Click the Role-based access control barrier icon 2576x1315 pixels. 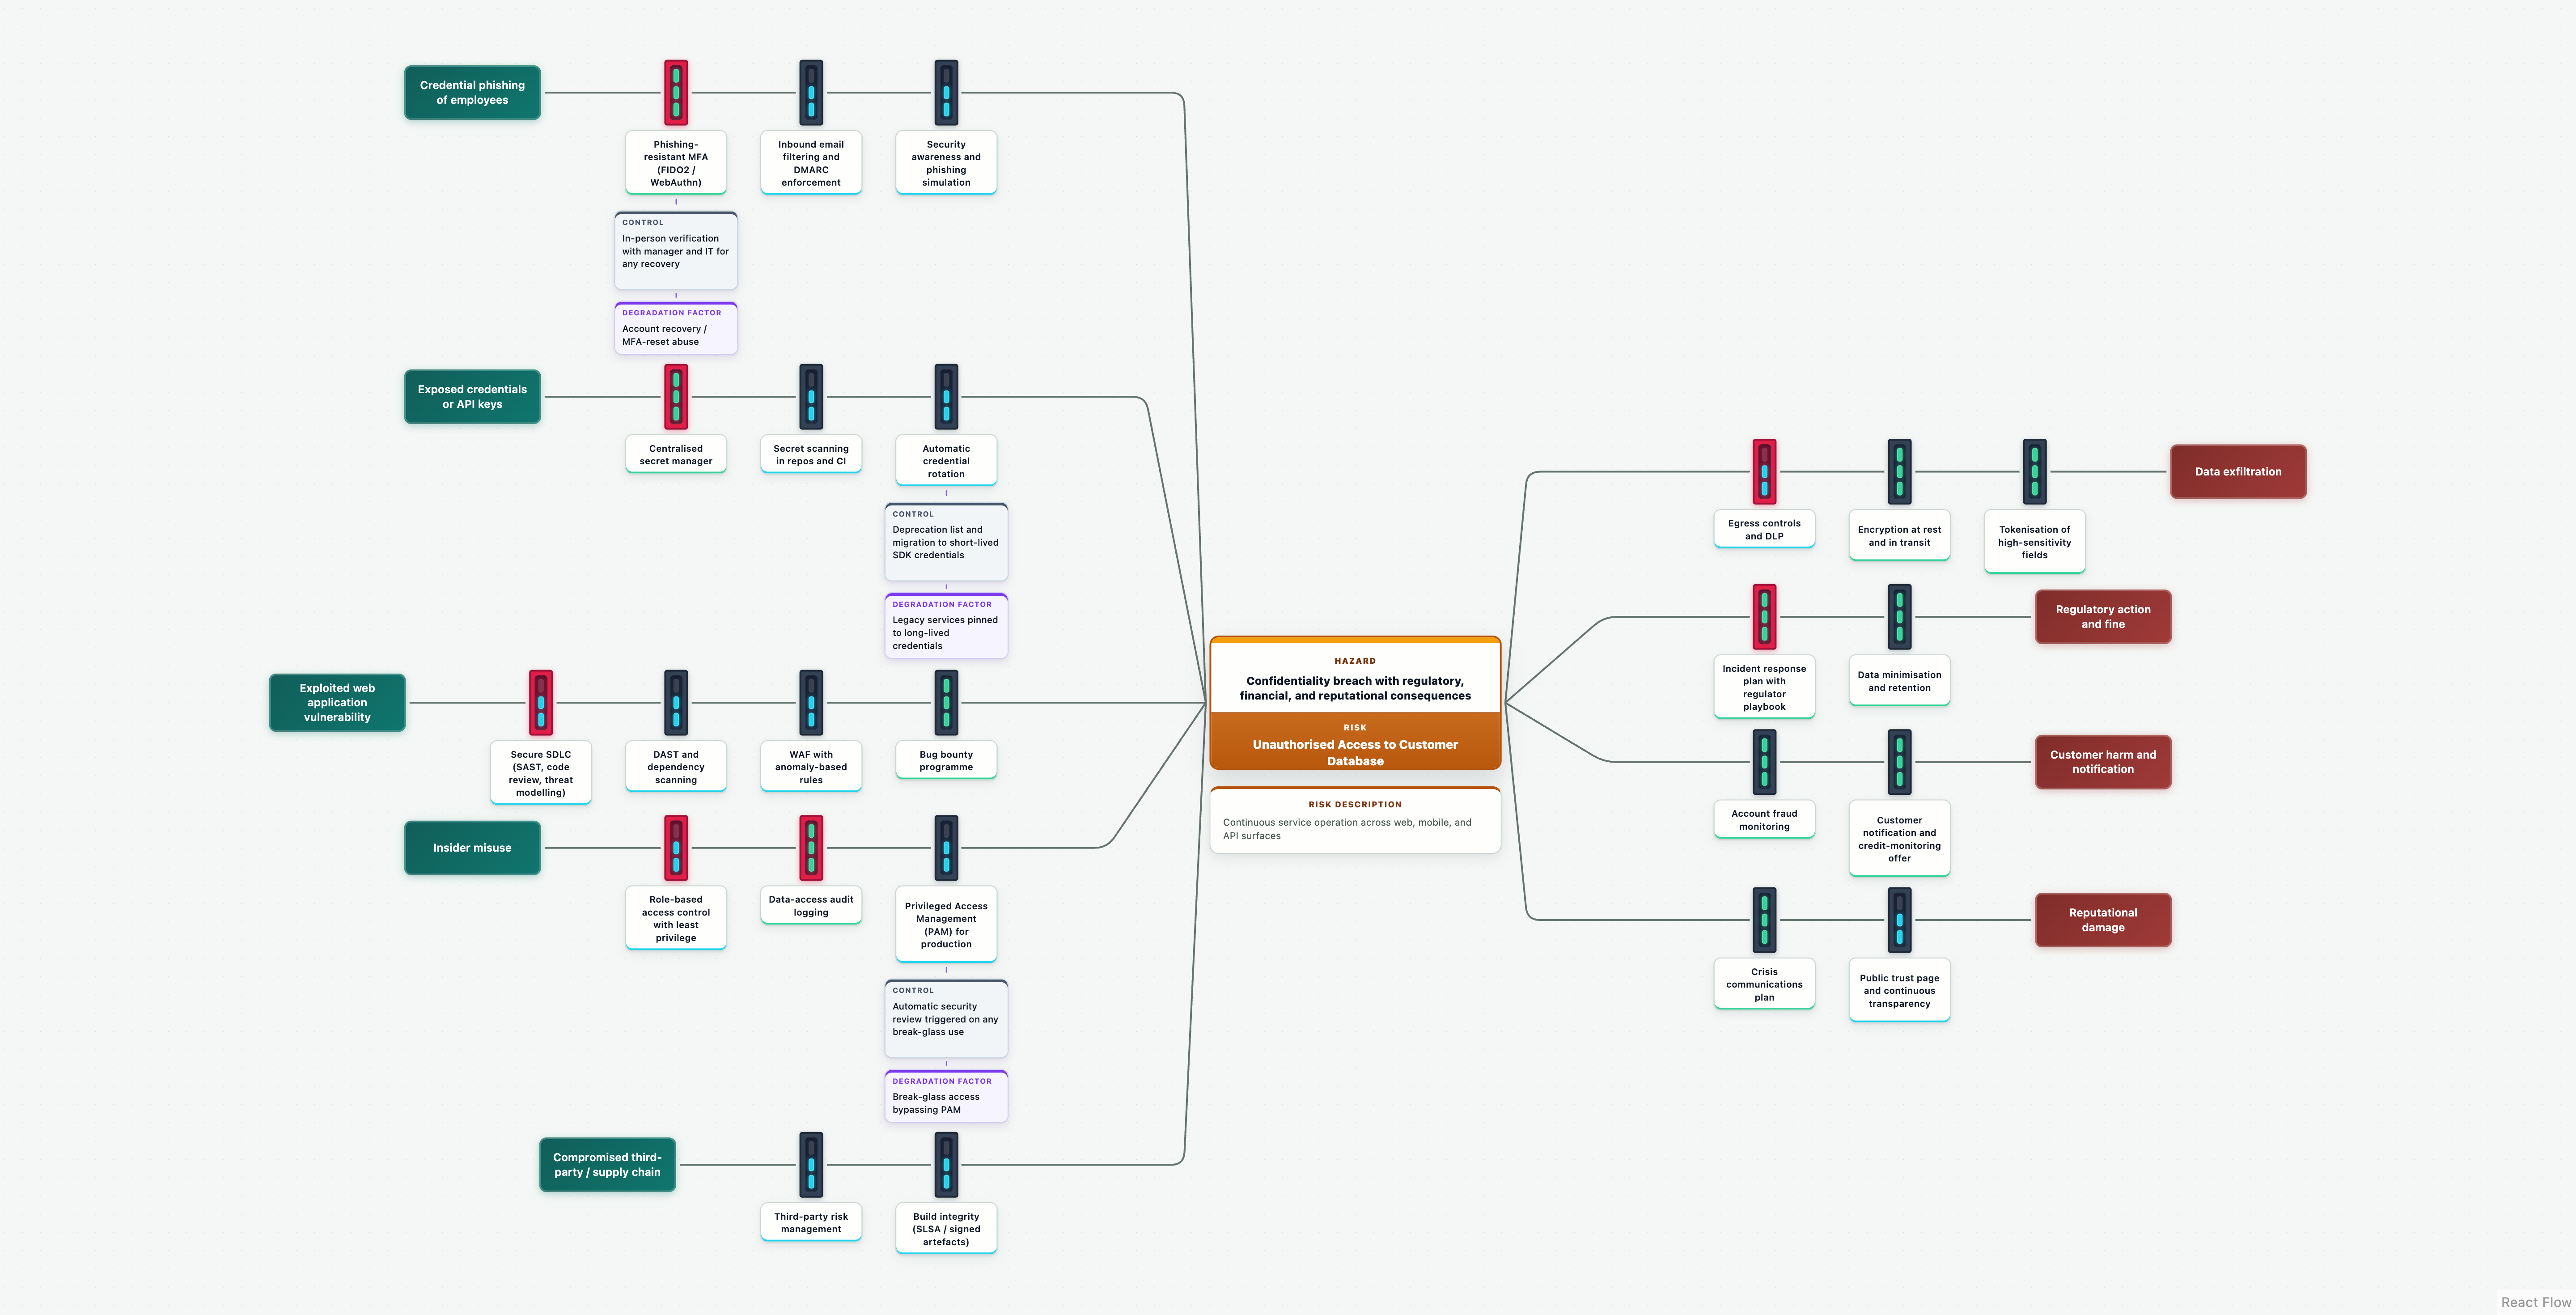point(676,848)
